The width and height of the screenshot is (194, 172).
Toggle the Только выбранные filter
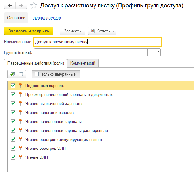(x=56, y=74)
